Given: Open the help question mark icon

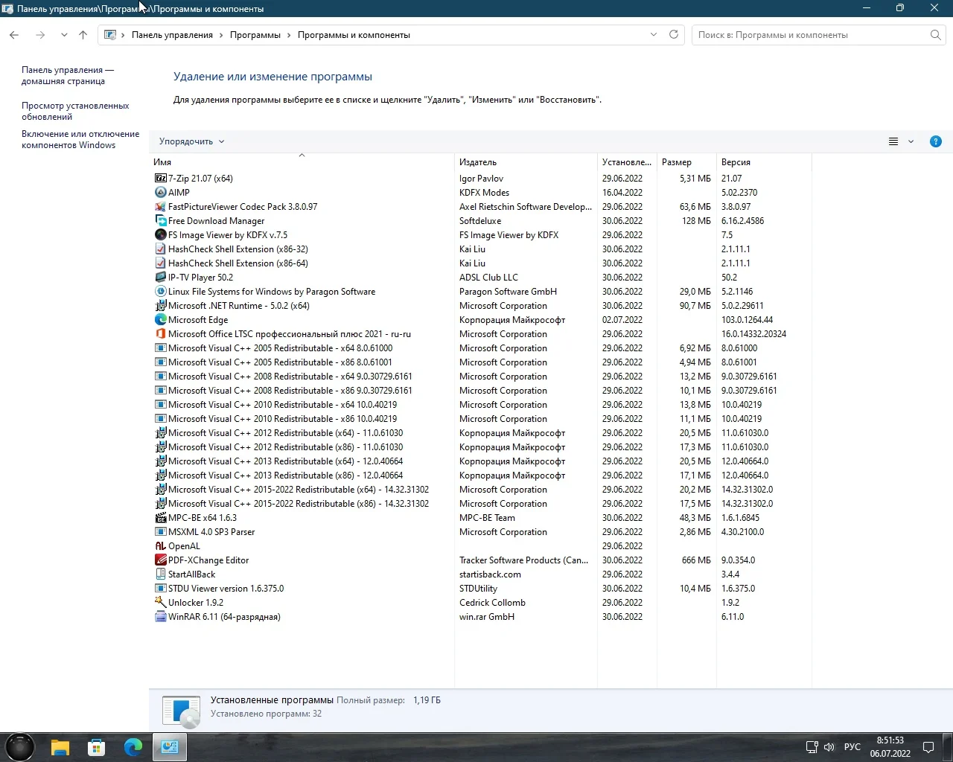Looking at the screenshot, I should point(936,141).
